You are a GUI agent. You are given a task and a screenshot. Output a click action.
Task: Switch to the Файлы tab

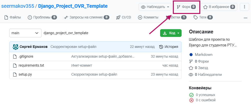(13, 17)
